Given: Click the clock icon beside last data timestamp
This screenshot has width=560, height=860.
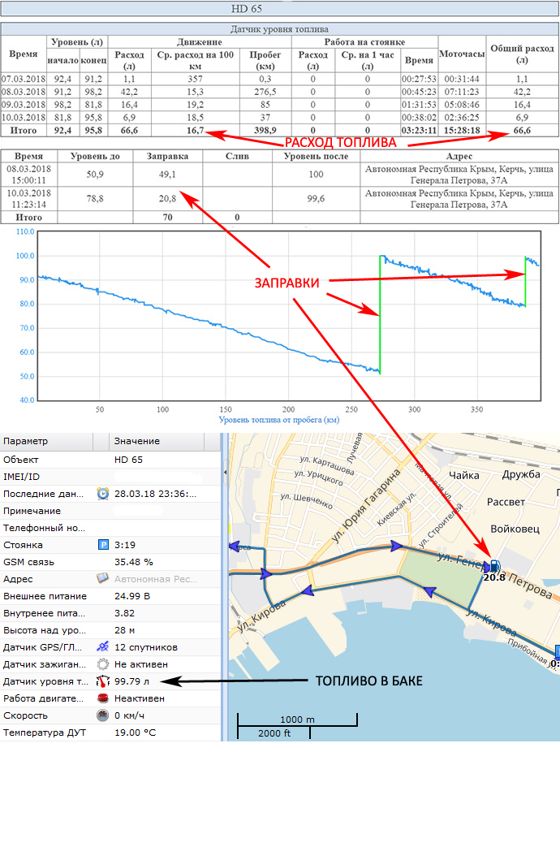Looking at the screenshot, I should pyautogui.click(x=103, y=494).
